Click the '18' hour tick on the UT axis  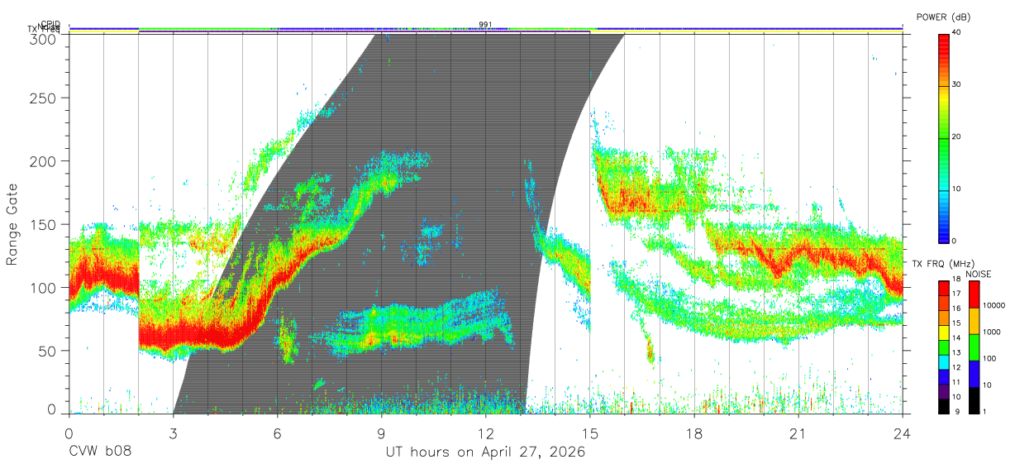click(x=694, y=433)
